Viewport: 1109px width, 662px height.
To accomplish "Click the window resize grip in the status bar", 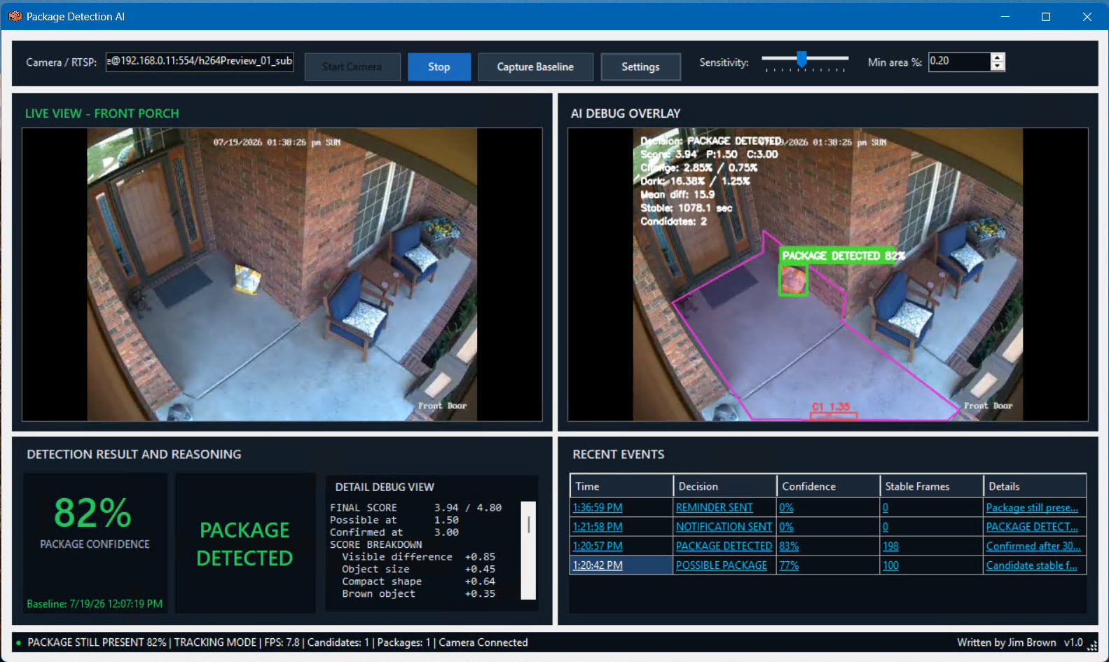I will [1092, 646].
